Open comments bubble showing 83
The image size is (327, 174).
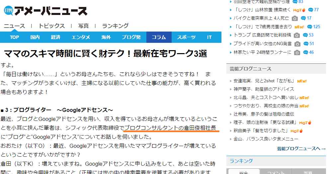tap(298, 2)
